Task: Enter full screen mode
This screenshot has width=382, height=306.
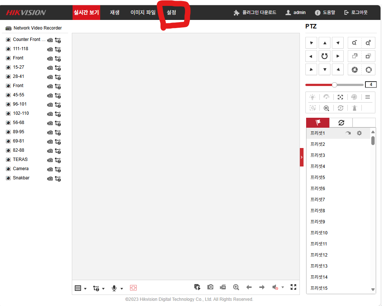Action: coord(293,287)
